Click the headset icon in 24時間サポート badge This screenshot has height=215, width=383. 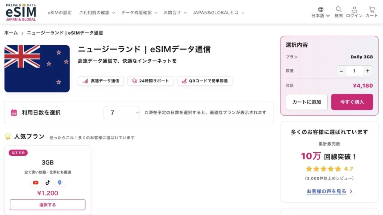click(134, 81)
